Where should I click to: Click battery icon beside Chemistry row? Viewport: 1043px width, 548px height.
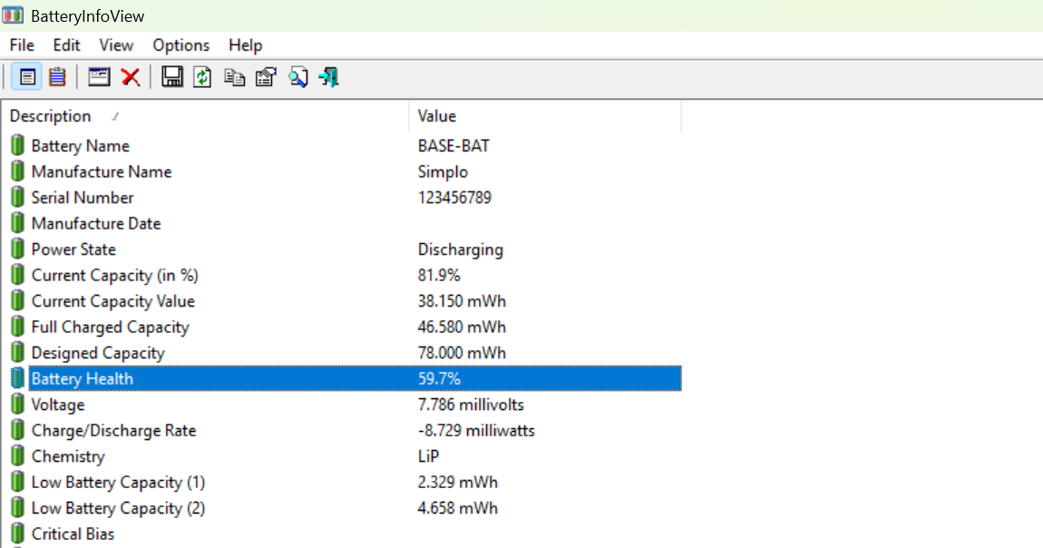18,456
